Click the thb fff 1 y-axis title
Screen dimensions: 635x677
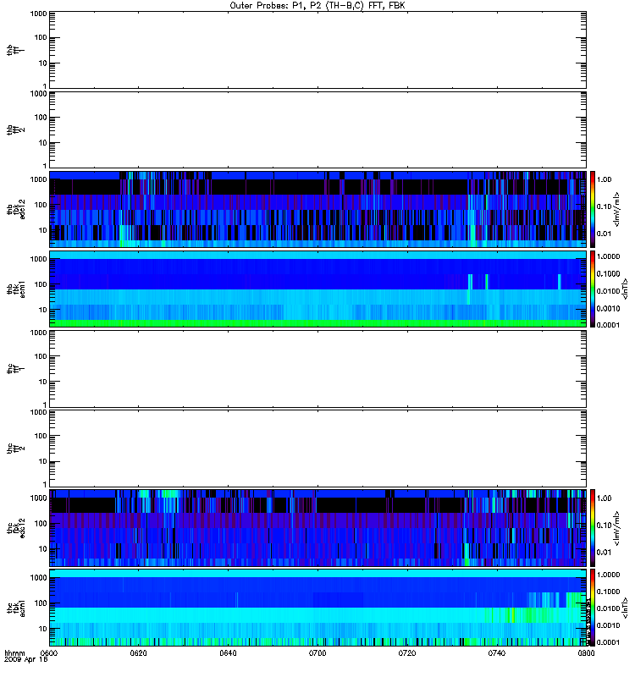click(15, 50)
